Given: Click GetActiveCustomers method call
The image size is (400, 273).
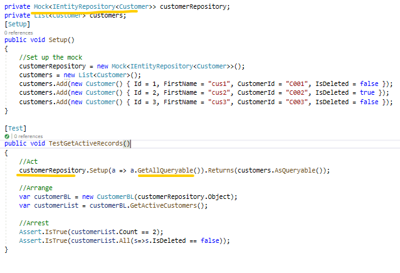Looking at the screenshot, I should pyautogui.click(x=164, y=206).
